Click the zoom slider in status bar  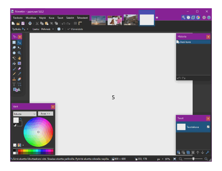193,159
